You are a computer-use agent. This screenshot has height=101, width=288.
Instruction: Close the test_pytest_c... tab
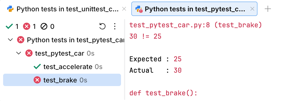pyautogui.click(x=252, y=9)
